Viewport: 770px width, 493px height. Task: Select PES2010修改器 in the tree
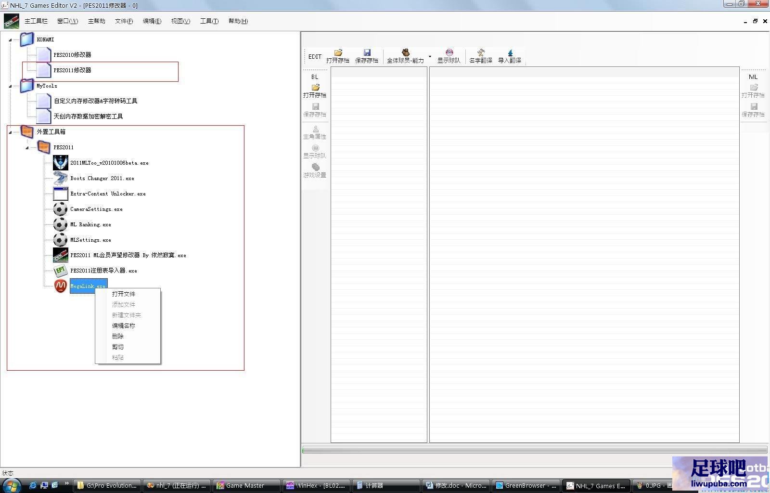point(72,55)
